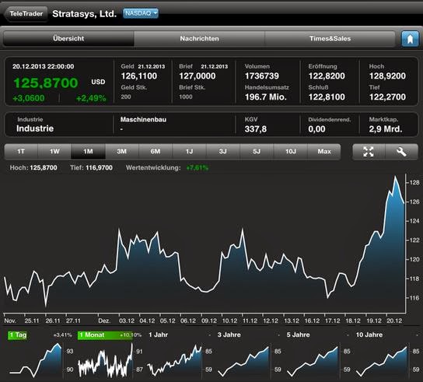Click the 20.12 date on chart axis
Screen dimensions: 423x382
click(394, 321)
